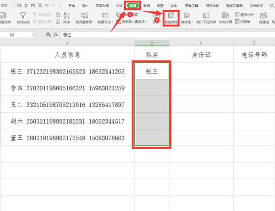
Task: Expand the Name Box dropdown arrow
Action: pyautogui.click(x=32, y=35)
